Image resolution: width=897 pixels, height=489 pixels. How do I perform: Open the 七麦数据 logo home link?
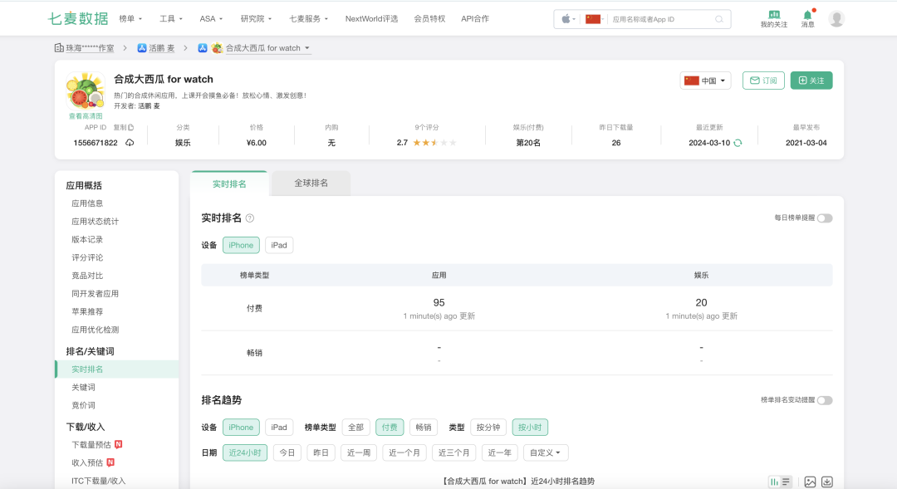click(78, 19)
